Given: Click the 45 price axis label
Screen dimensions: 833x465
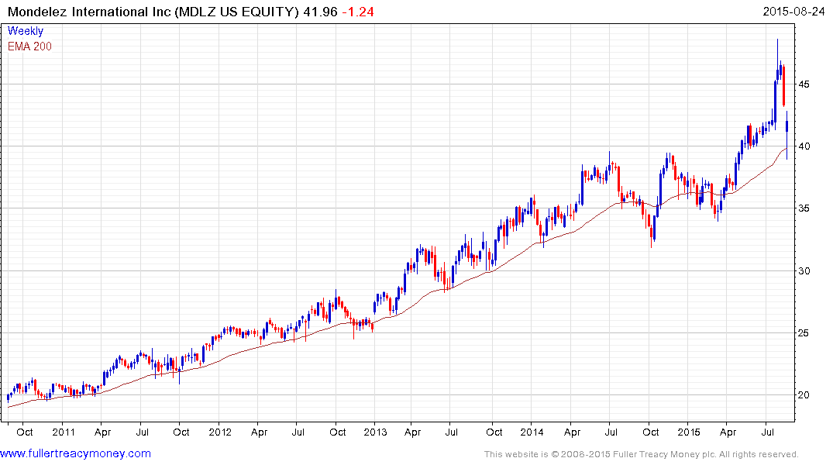Looking at the screenshot, I should (804, 84).
